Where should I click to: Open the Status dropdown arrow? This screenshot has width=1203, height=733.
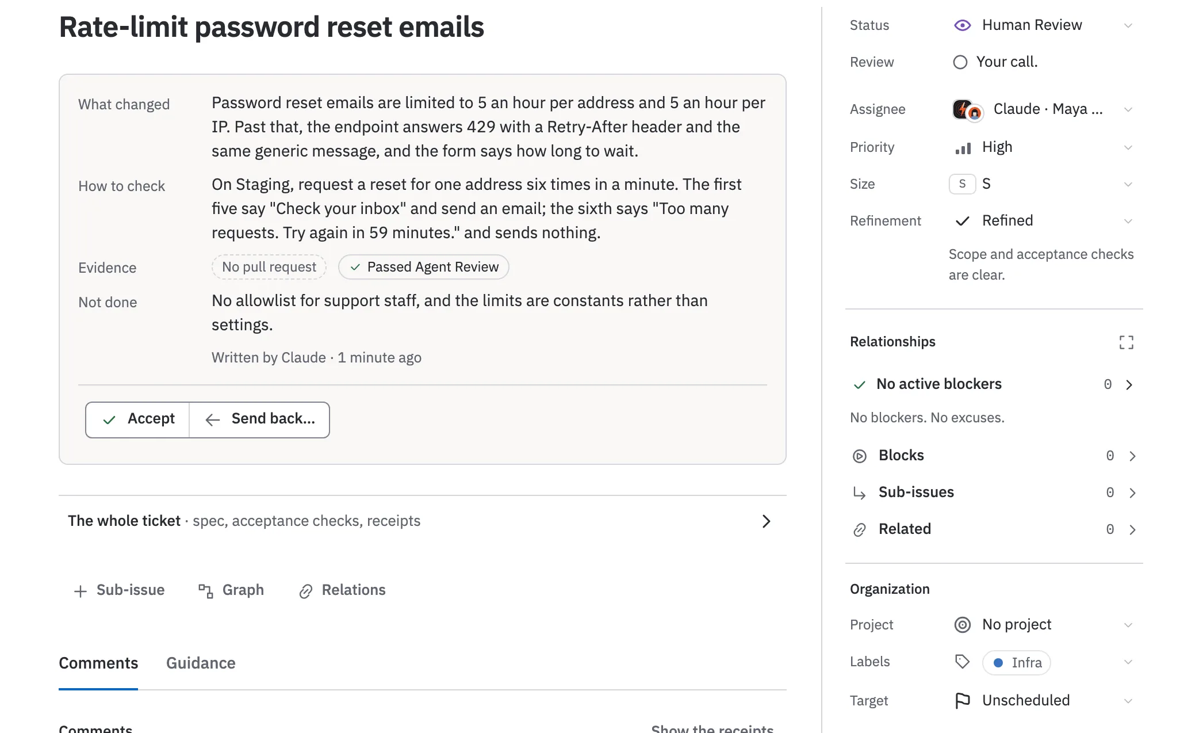coord(1128,26)
